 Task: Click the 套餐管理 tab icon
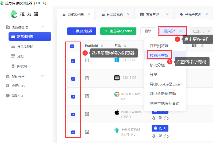[142, 14]
